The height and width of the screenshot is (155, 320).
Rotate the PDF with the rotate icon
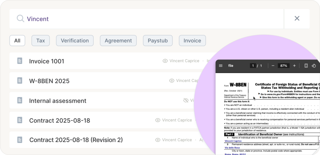(x=314, y=66)
